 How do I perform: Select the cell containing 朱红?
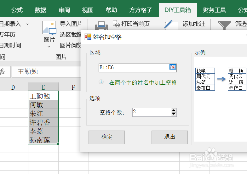coord(43,113)
